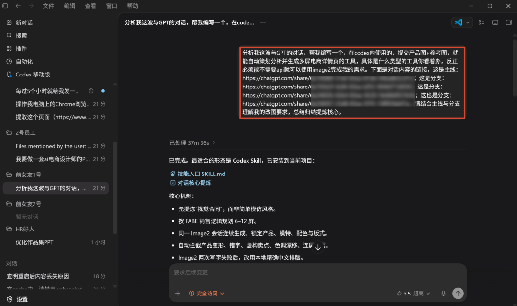Viewport: 517px width, 306px height.
Task: Open the 文件 menu
Action: [48, 6]
